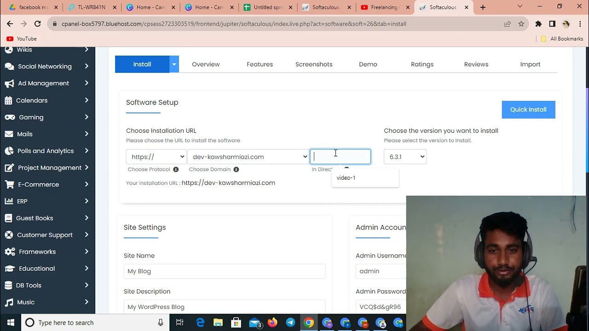Open the browser extensions puzzle icon

pyautogui.click(x=538, y=24)
